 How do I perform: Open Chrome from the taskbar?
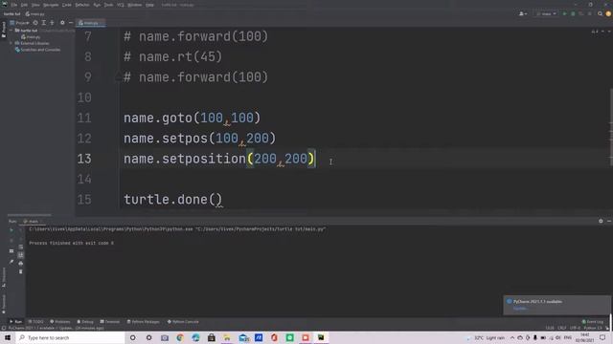(x=180, y=337)
